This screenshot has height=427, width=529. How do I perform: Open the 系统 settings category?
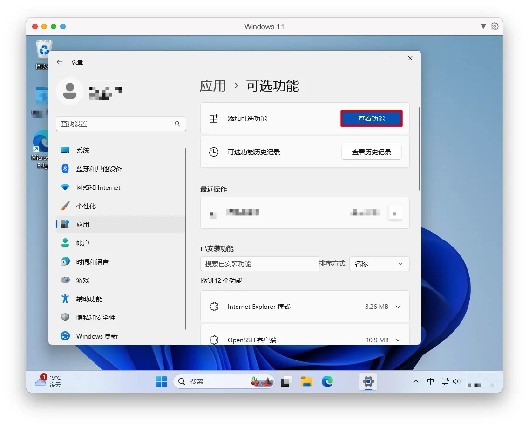click(x=121, y=150)
